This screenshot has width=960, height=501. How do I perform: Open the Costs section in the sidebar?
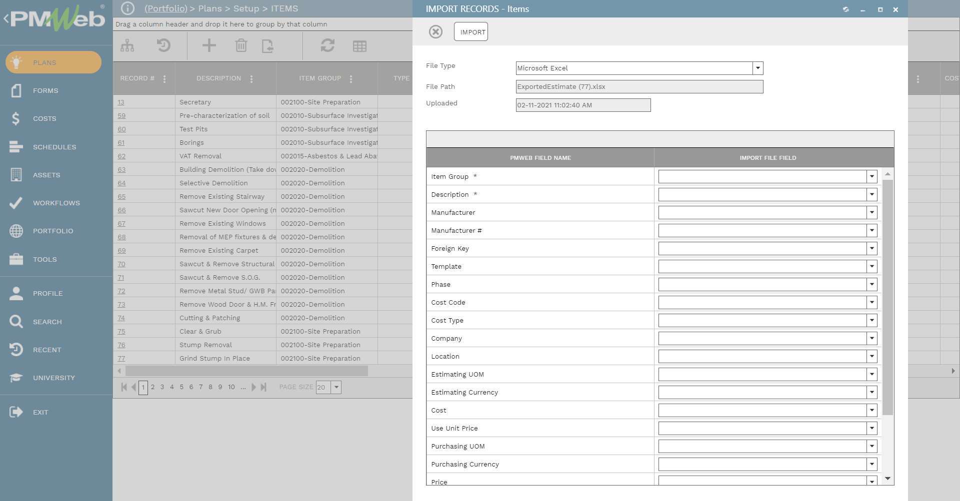44,118
